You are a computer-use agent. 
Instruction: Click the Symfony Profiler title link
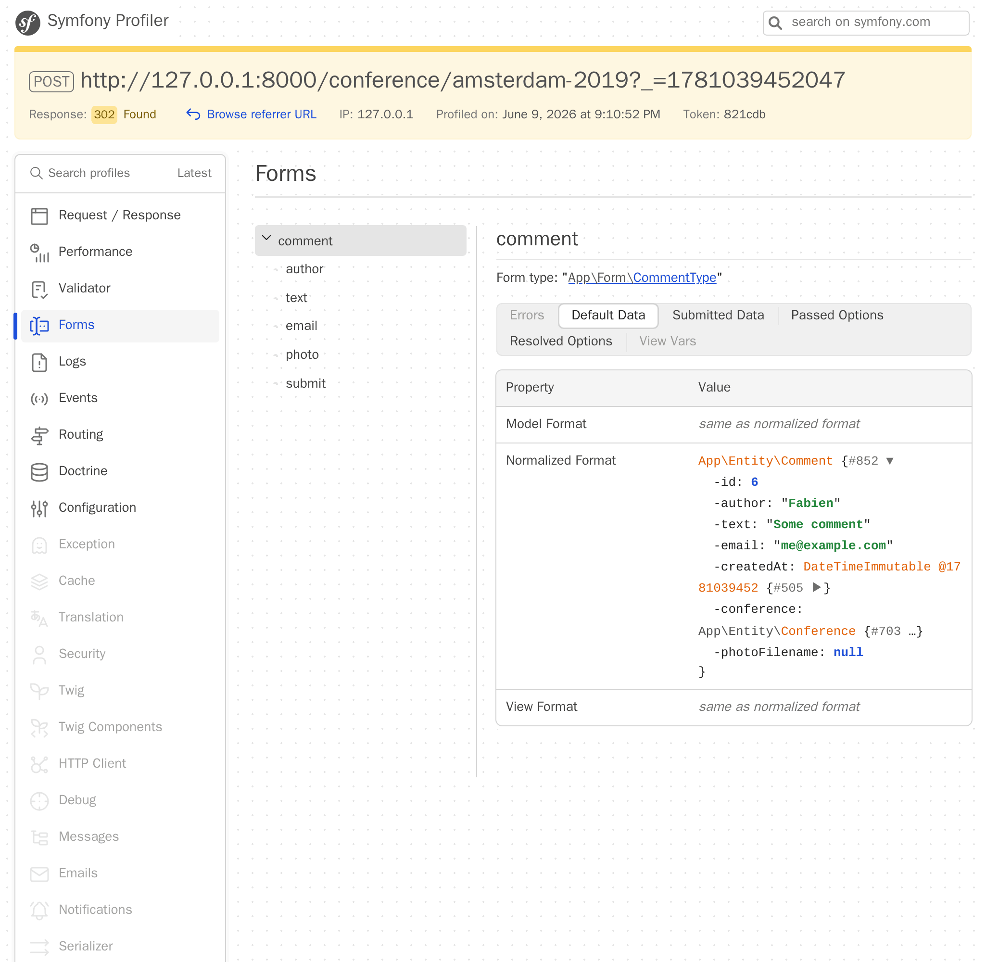click(108, 21)
